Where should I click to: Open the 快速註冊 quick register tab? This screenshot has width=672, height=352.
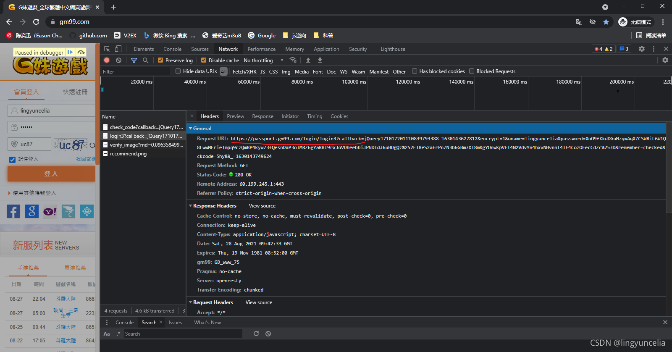tap(75, 92)
